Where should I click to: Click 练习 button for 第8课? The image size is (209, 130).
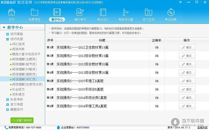tap(187, 106)
